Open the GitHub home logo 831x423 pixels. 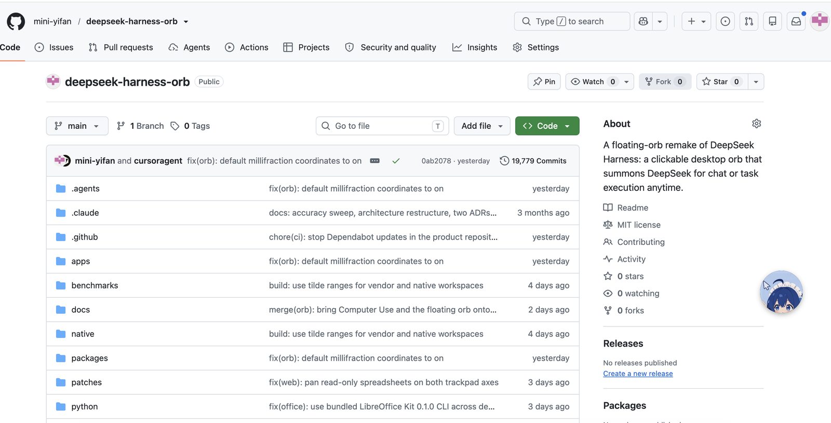(16, 21)
